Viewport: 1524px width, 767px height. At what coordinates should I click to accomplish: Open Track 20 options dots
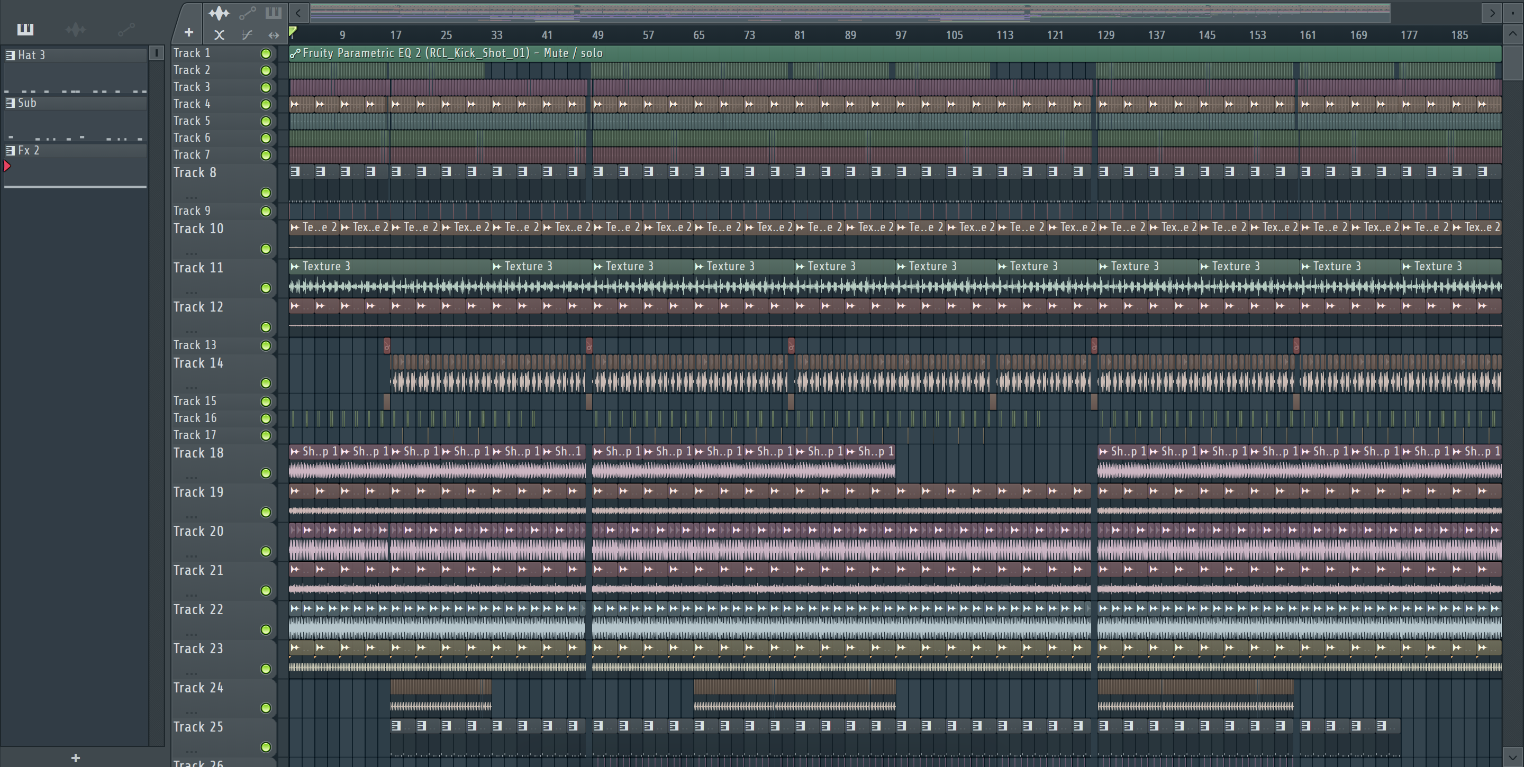point(191,556)
